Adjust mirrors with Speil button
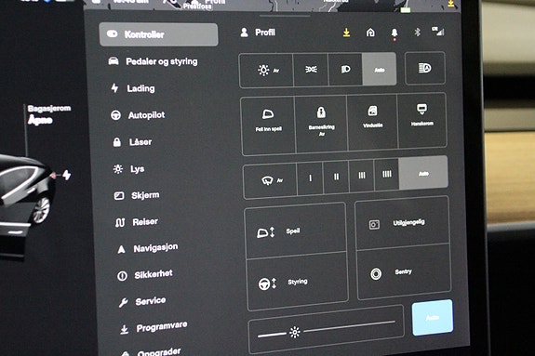 pyautogui.click(x=296, y=231)
